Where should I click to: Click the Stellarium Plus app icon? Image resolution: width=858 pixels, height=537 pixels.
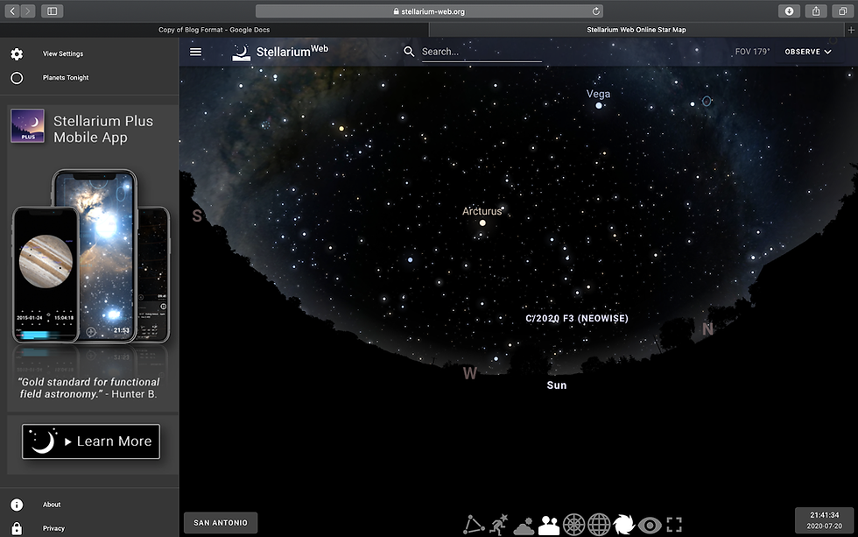28,126
